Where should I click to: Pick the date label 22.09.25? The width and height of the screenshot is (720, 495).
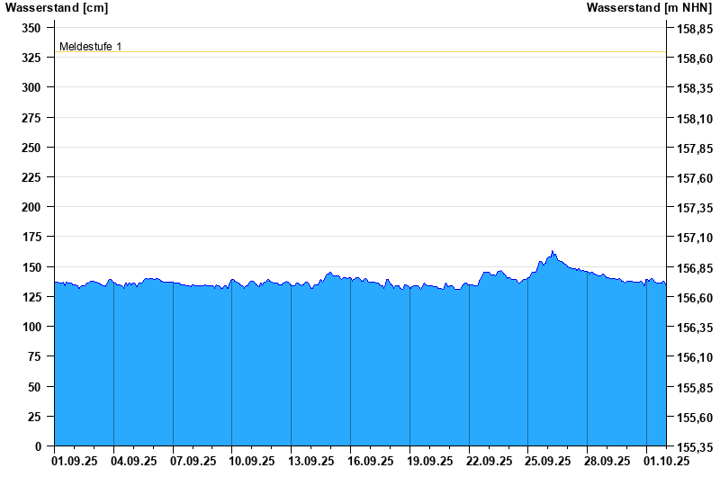(489, 461)
